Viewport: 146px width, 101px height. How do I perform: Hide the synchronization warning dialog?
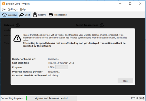(x=125, y=81)
